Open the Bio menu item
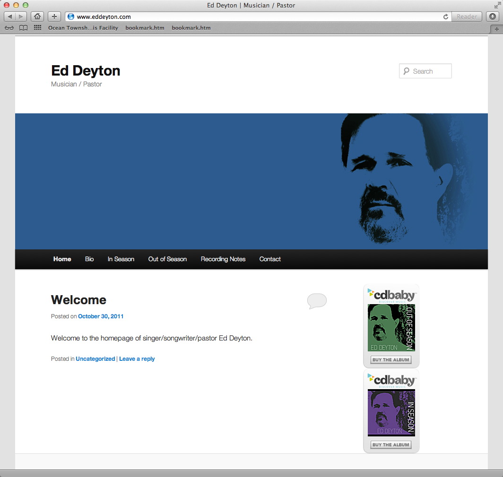The width and height of the screenshot is (503, 477). (x=89, y=259)
